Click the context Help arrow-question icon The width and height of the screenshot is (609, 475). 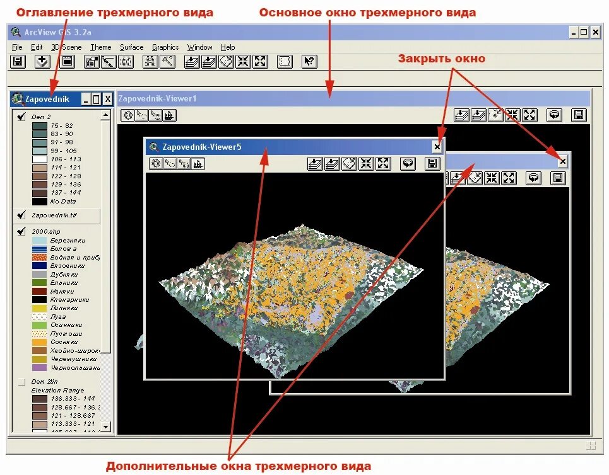pos(310,61)
